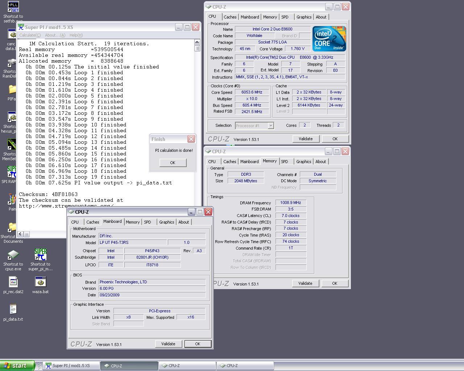
Task: Click the Core Voltage 1.760 V value
Action: pos(298,49)
